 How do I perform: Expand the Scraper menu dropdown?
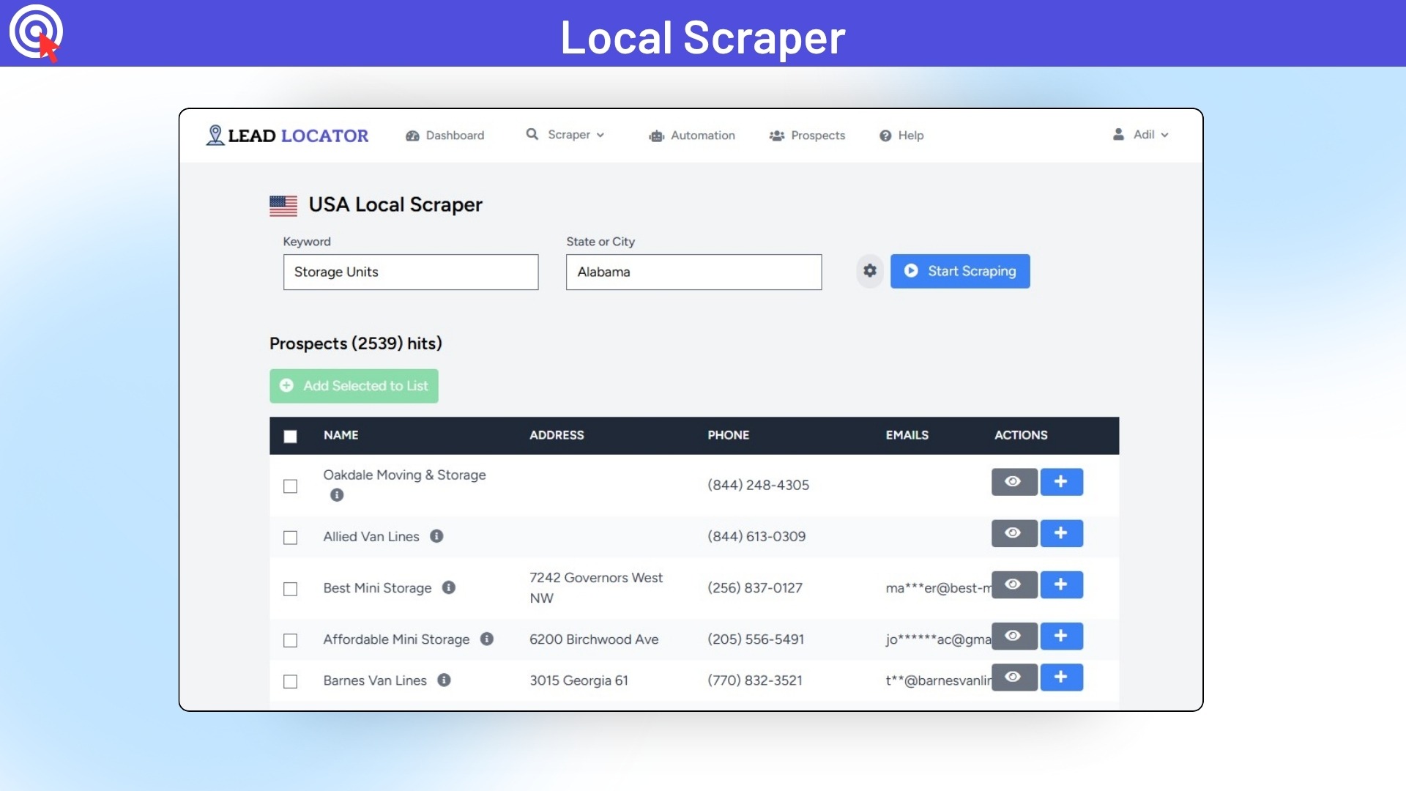600,135
